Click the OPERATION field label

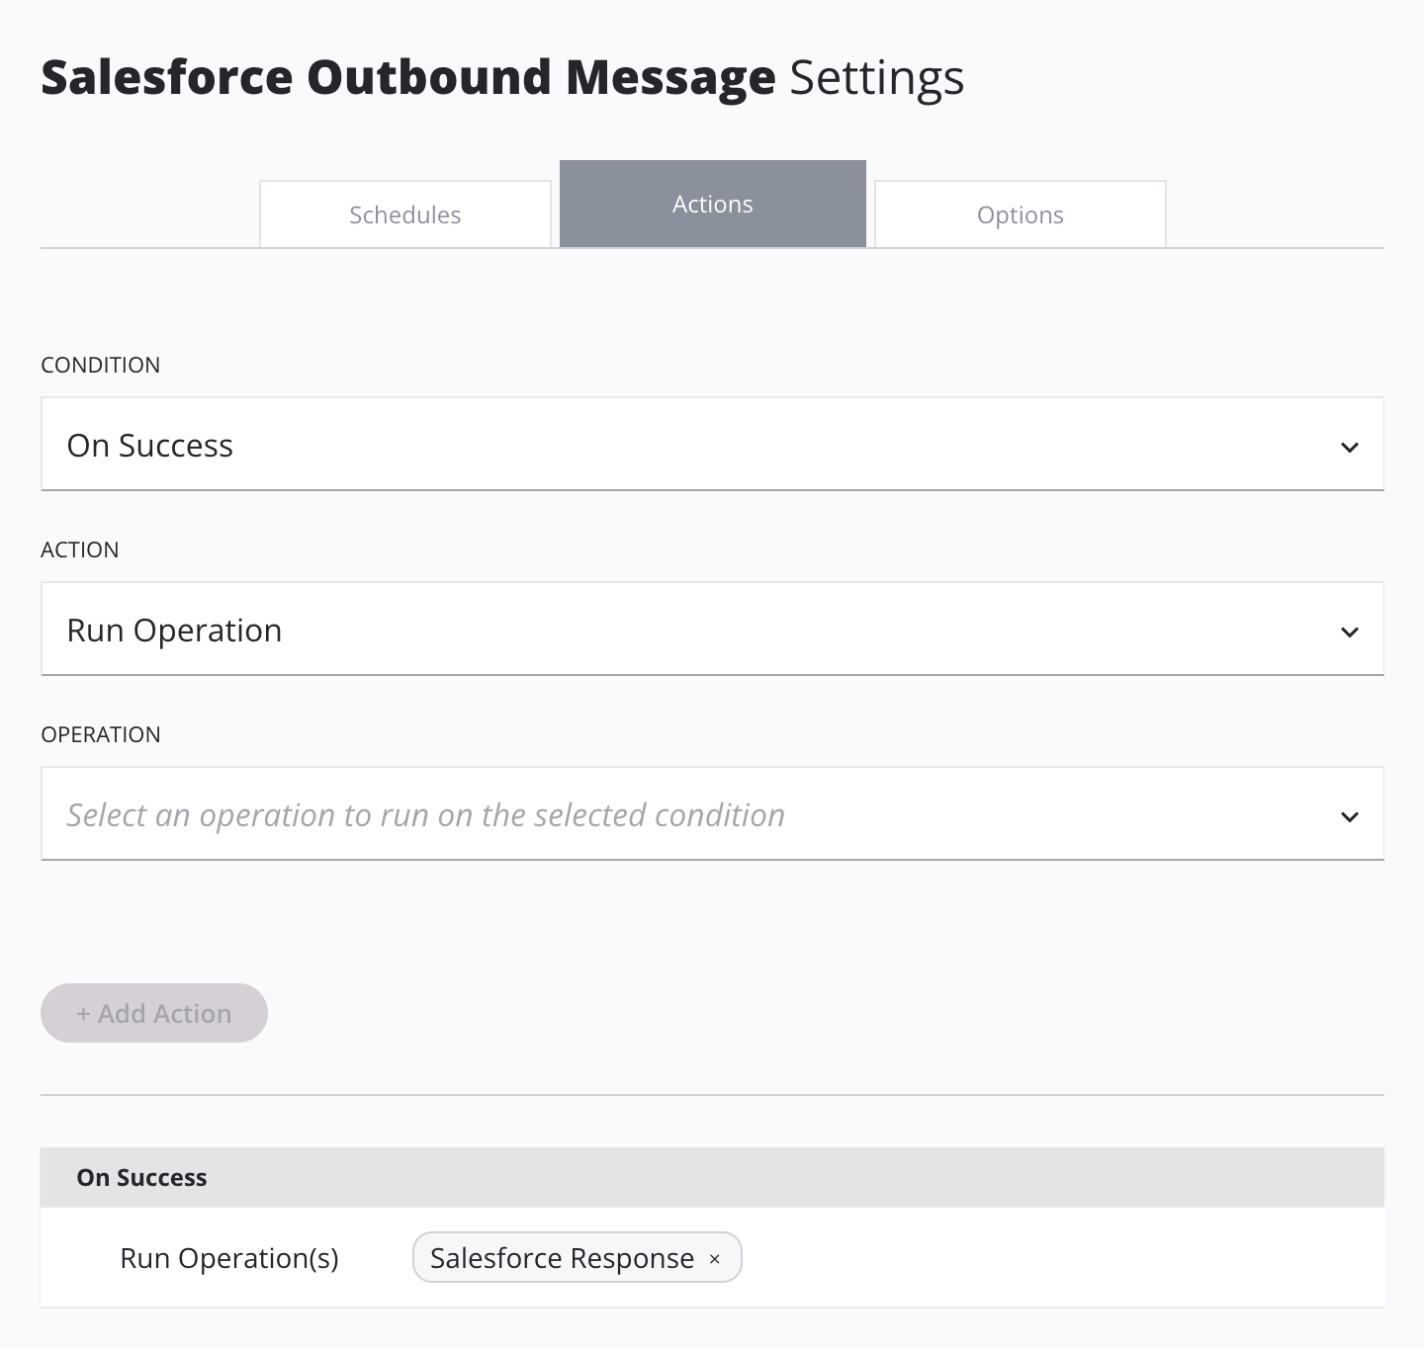[x=100, y=734]
